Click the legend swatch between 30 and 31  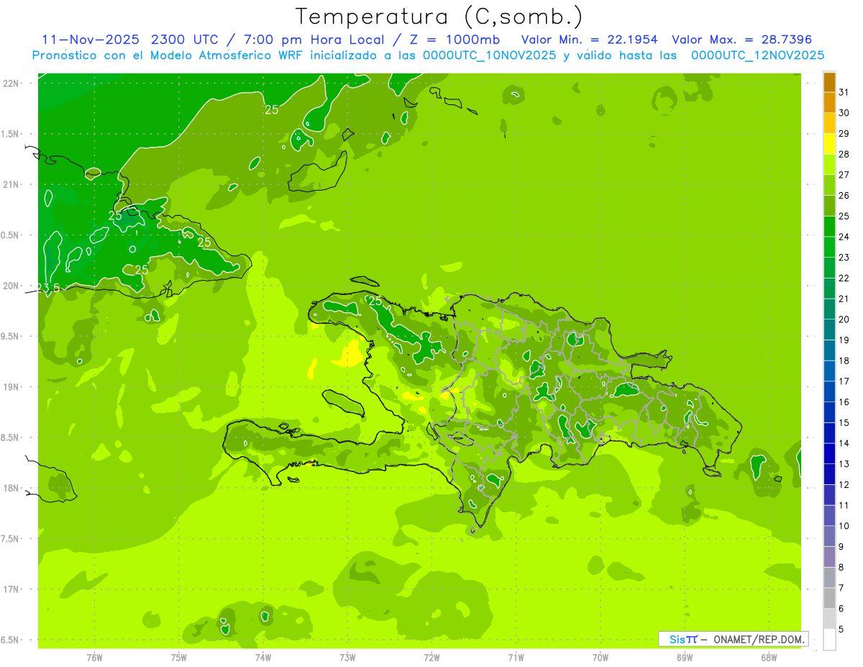coord(829,102)
